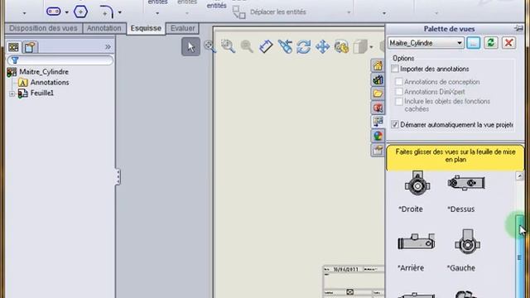The width and height of the screenshot is (530, 298).
Task: Uncheck Démarrer automatiquement la vue projetée
Action: point(395,125)
